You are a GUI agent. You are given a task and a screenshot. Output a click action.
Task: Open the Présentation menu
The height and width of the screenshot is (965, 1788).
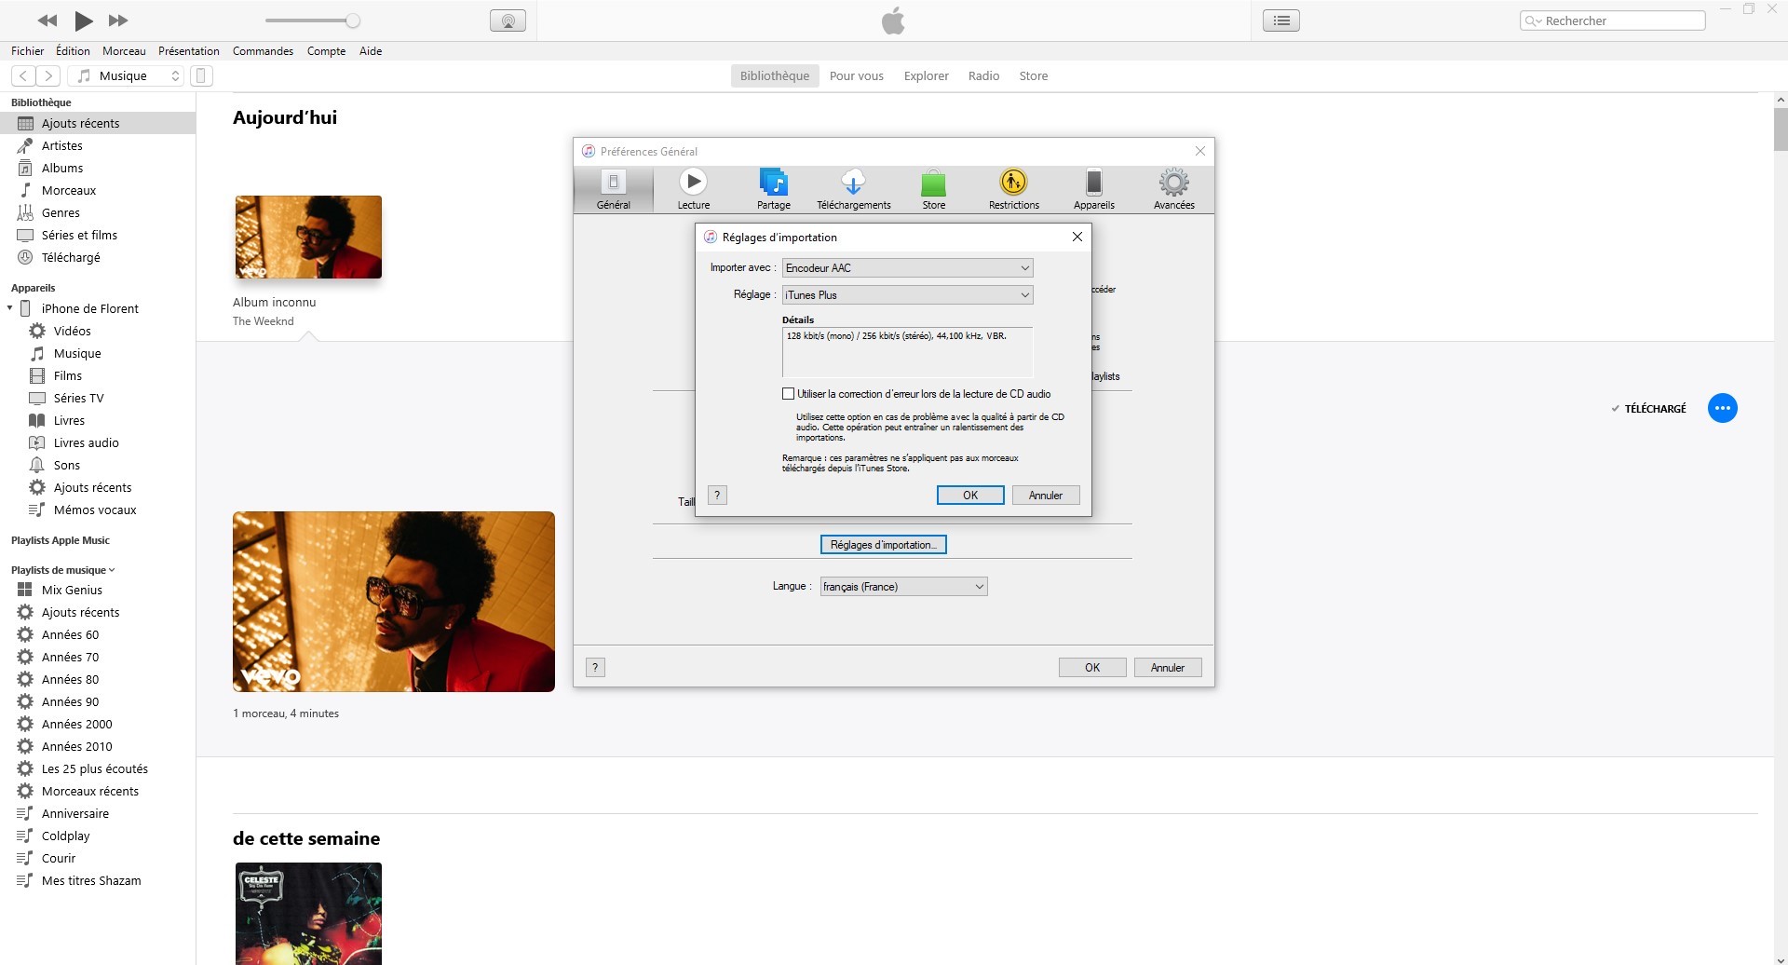point(189,51)
